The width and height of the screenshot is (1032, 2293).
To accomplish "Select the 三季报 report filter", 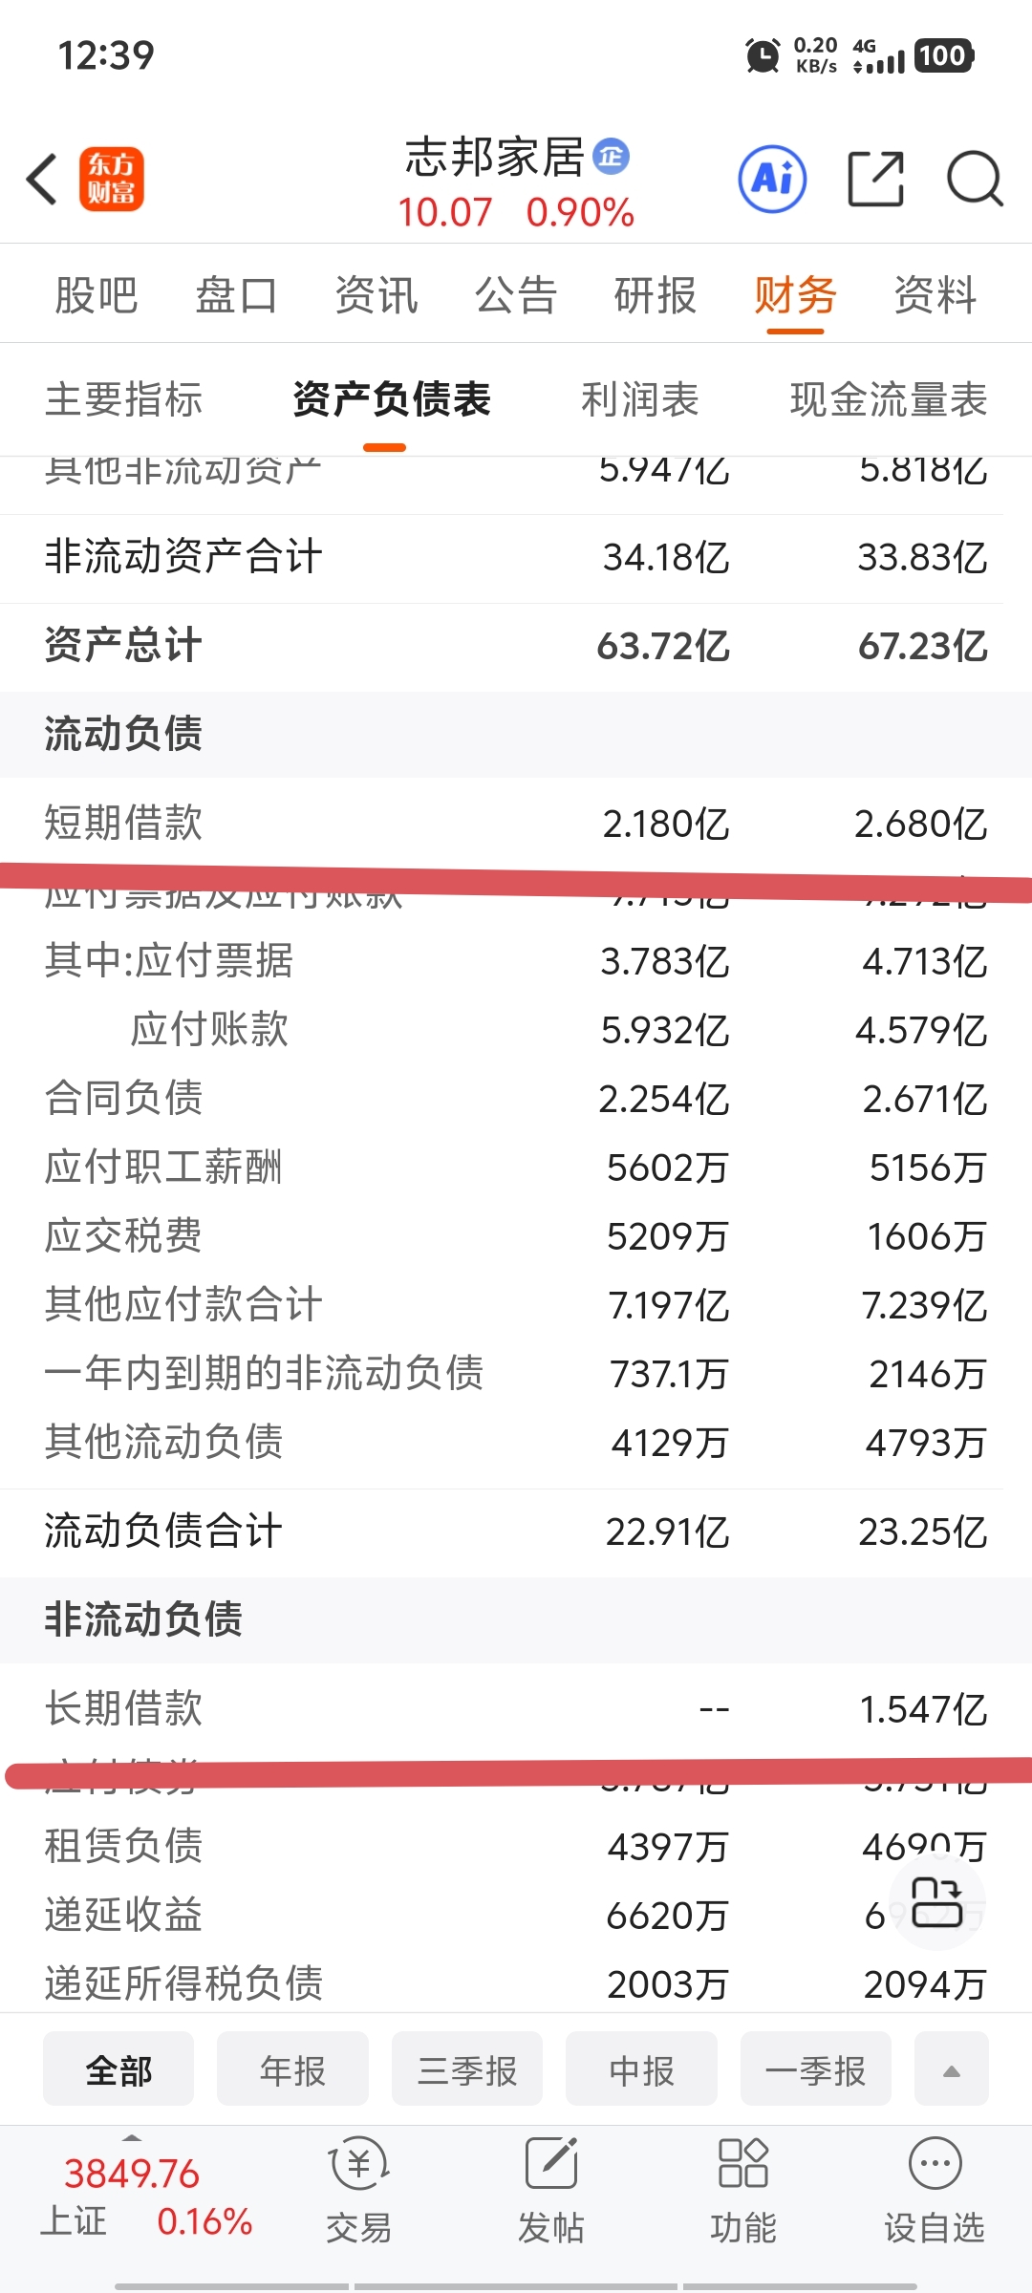I will point(467,2070).
